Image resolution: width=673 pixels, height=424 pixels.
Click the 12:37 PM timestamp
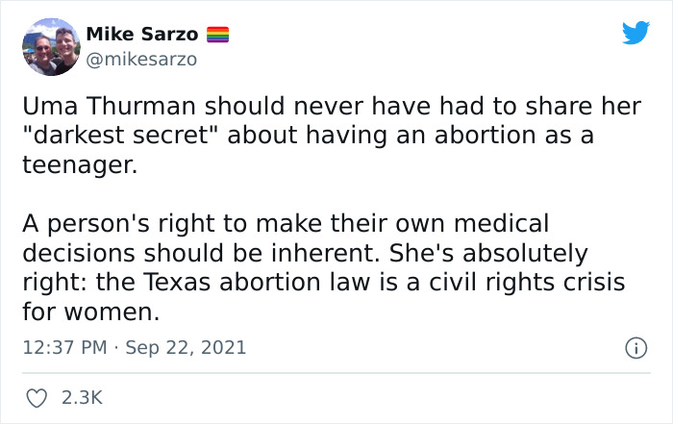pos(62,347)
